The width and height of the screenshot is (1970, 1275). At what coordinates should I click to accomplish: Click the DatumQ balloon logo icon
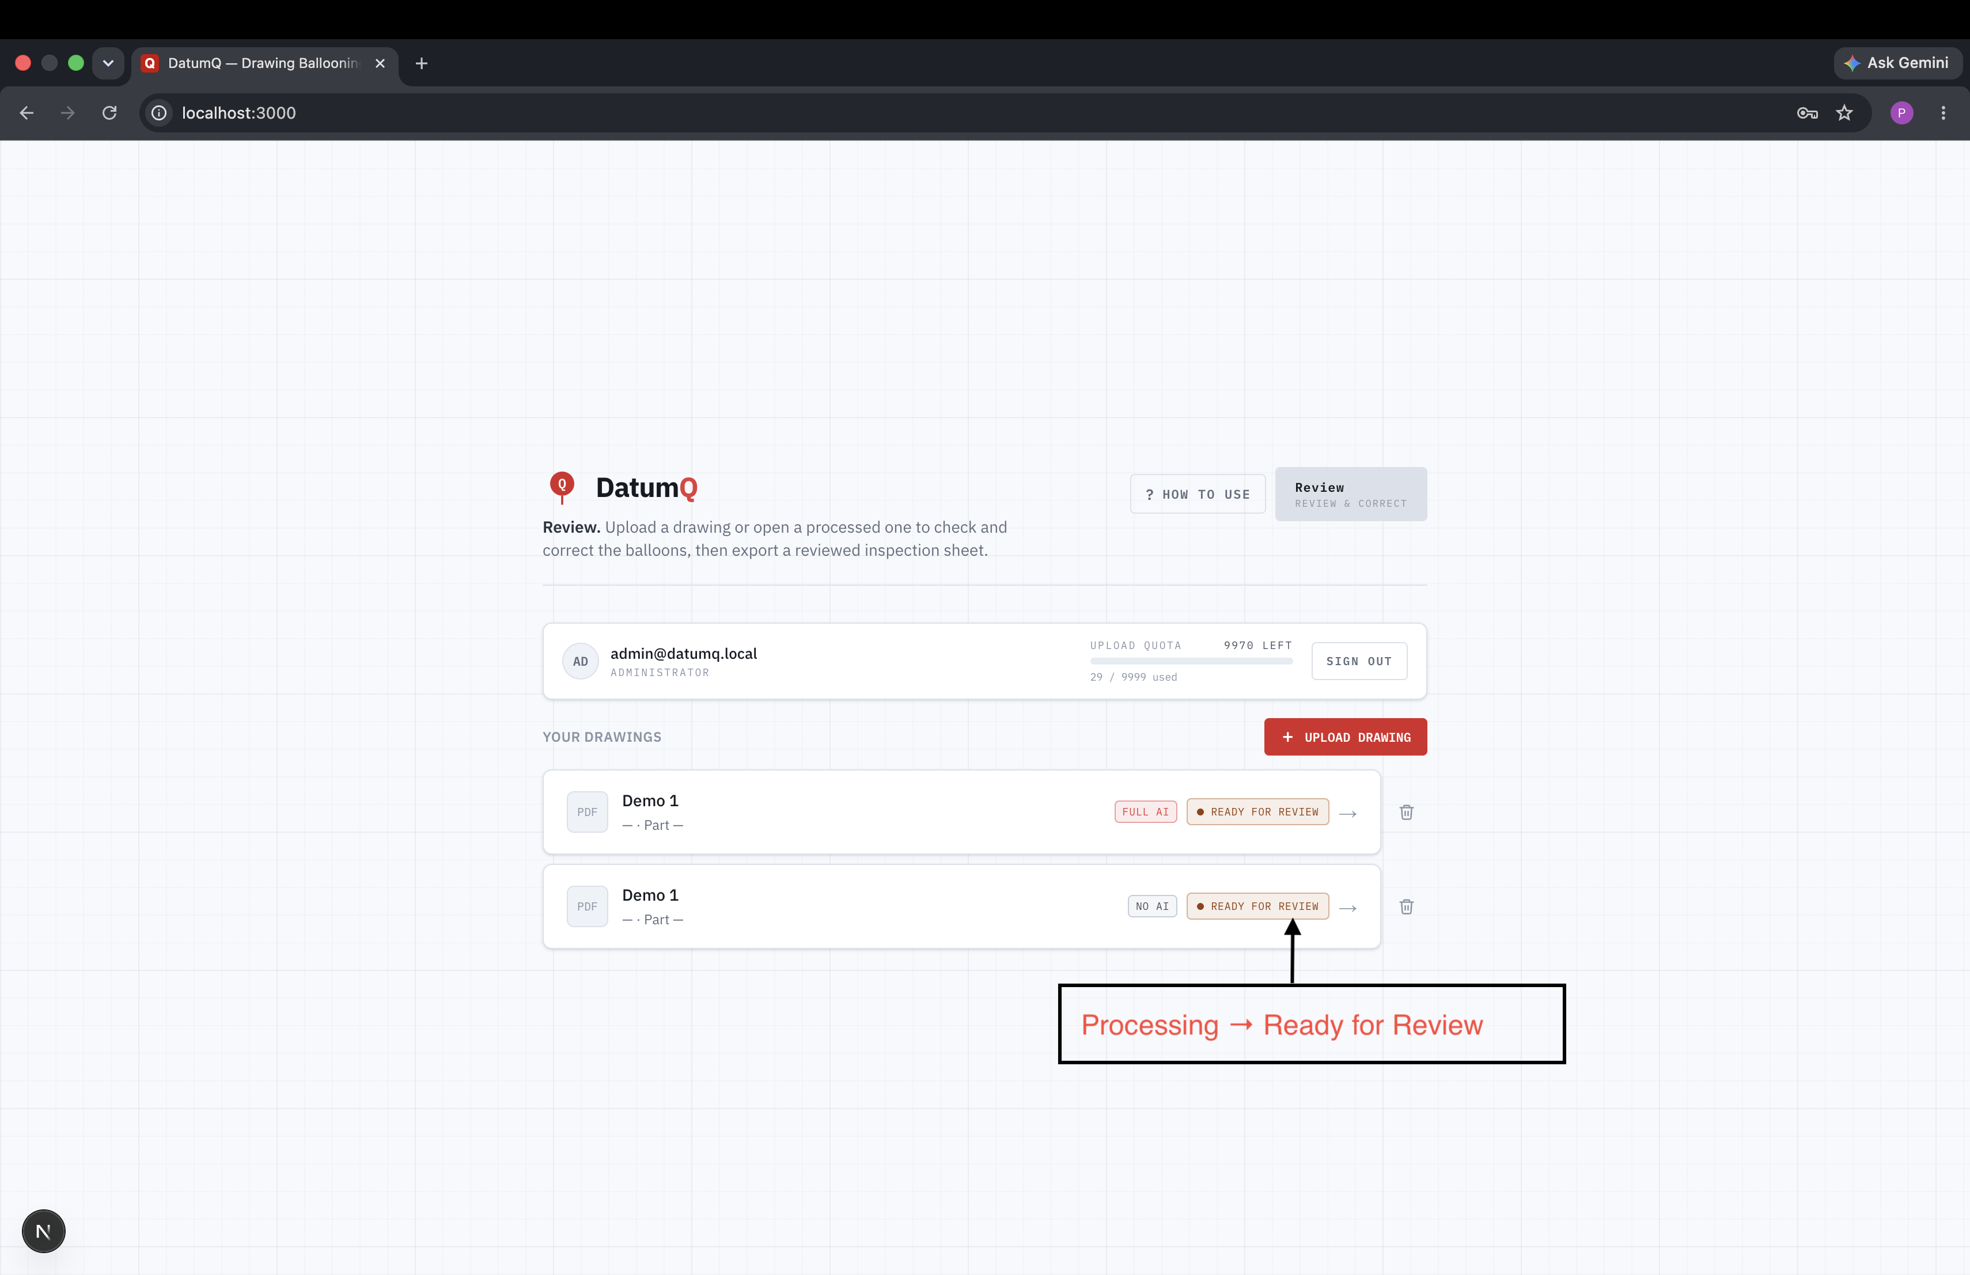point(562,487)
